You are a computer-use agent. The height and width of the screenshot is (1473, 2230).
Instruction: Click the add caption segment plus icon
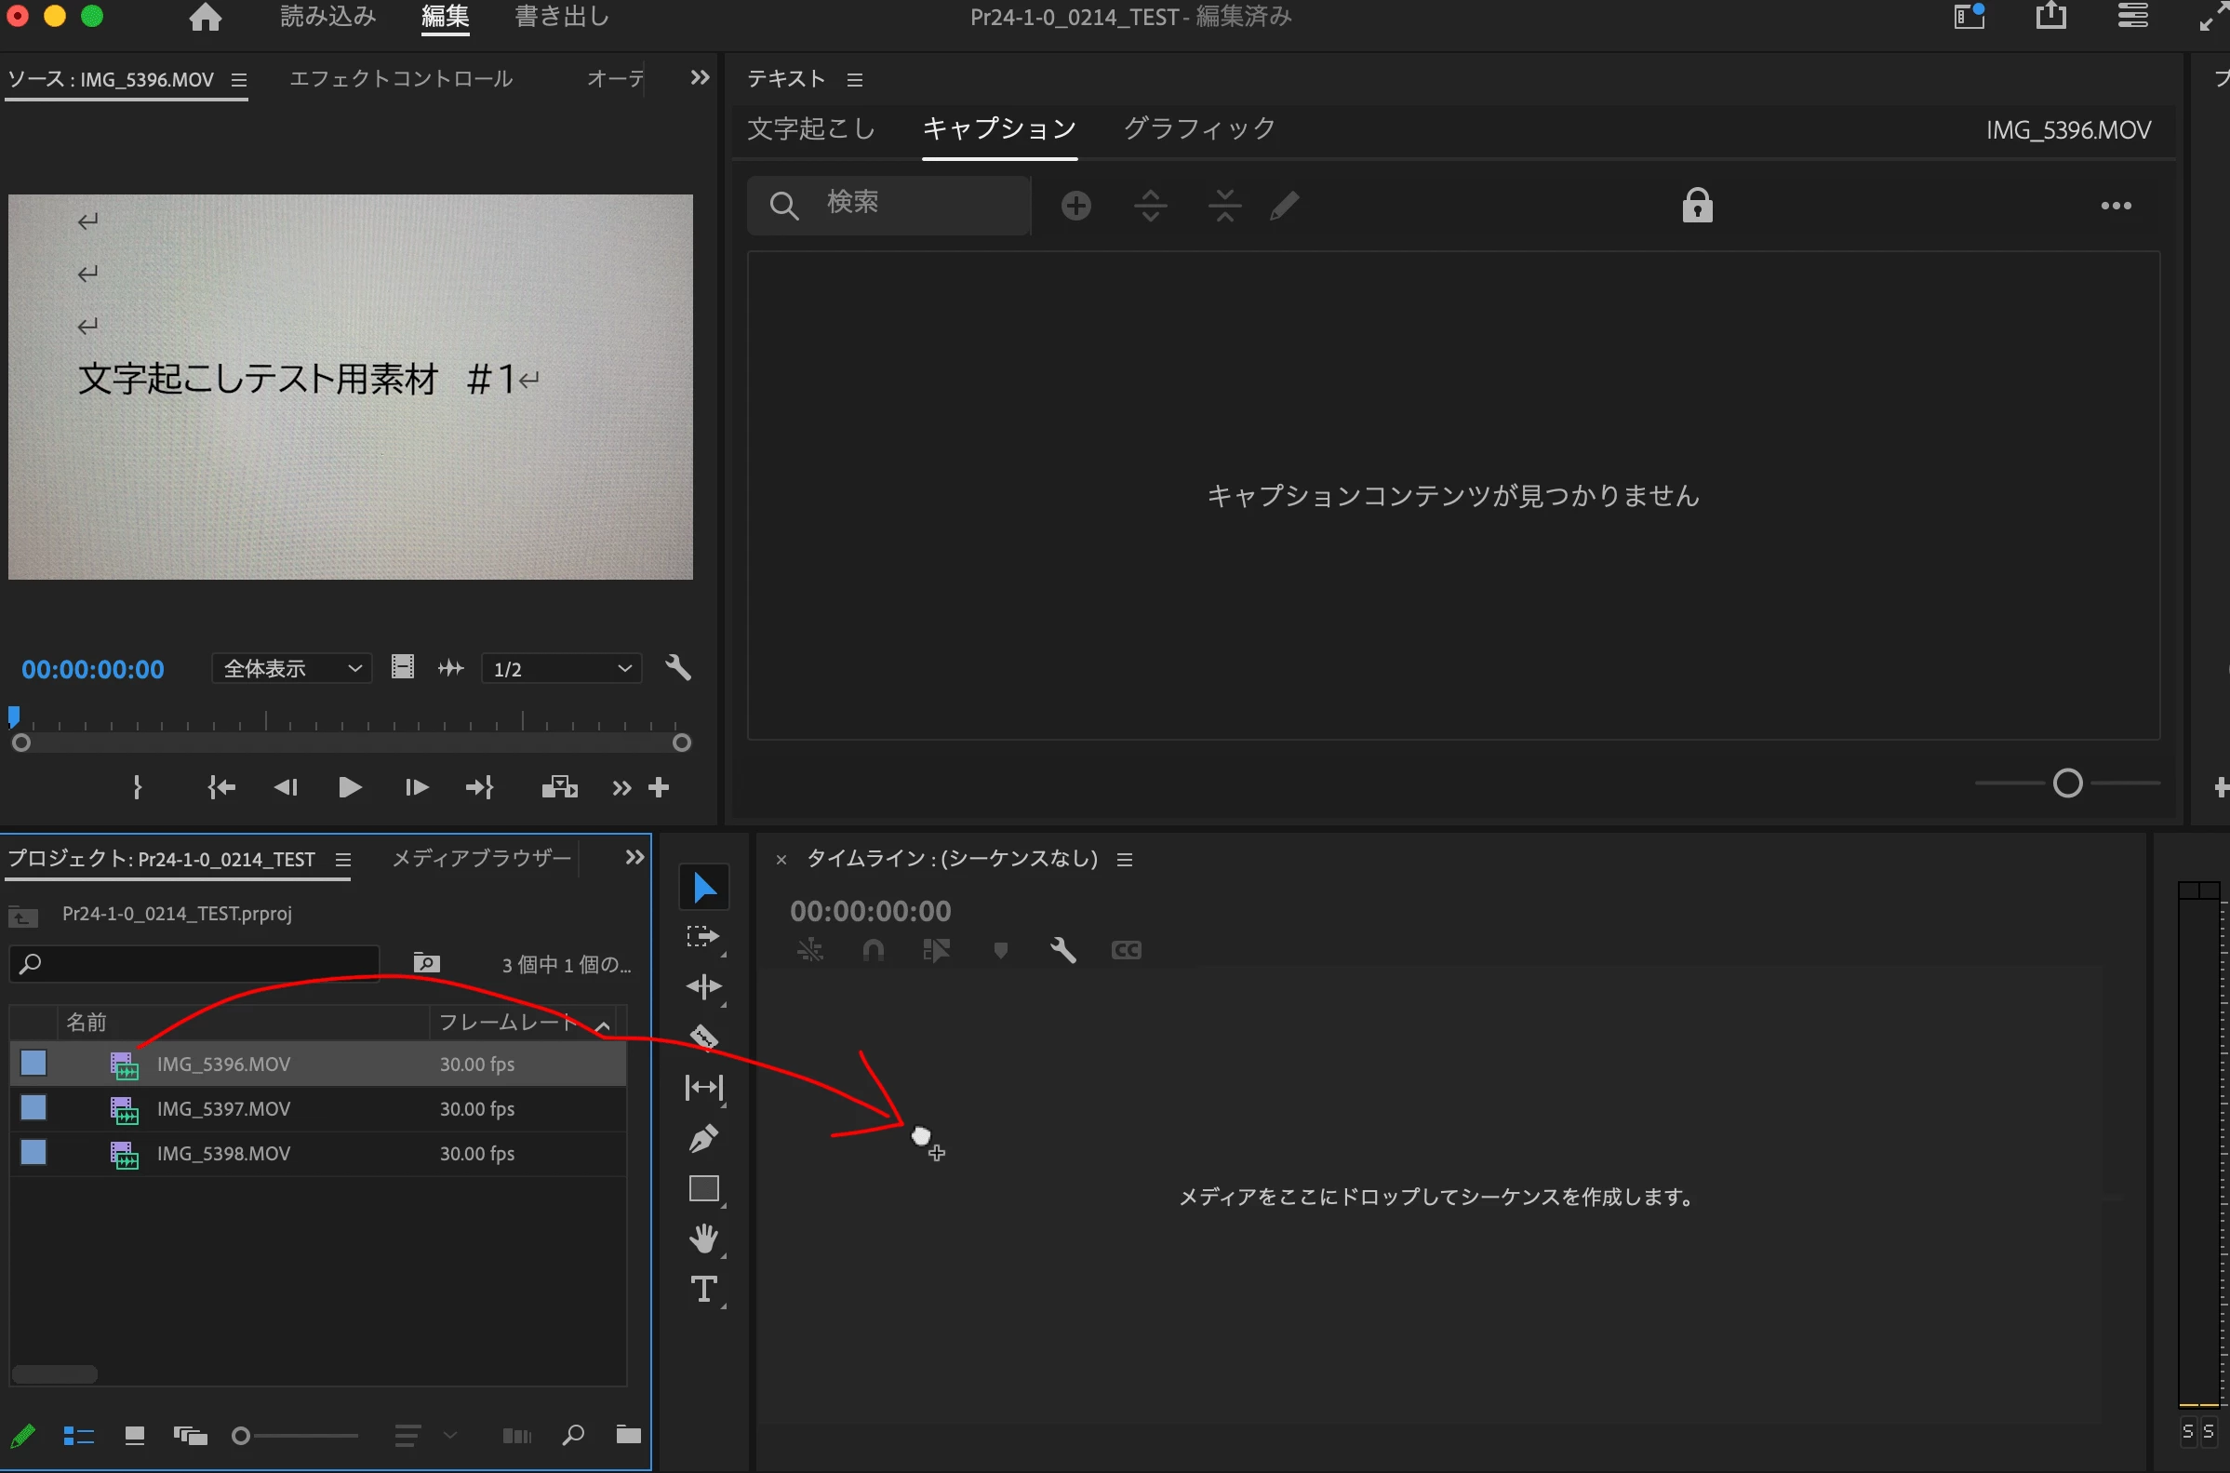1076,206
